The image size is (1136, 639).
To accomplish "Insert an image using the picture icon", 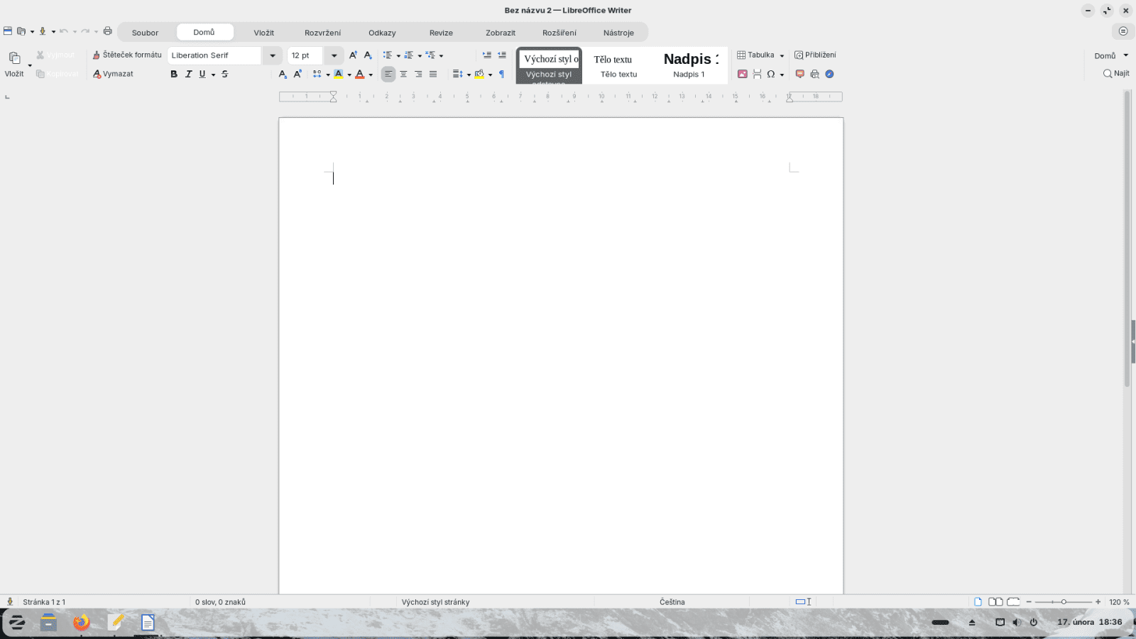I will (743, 74).
